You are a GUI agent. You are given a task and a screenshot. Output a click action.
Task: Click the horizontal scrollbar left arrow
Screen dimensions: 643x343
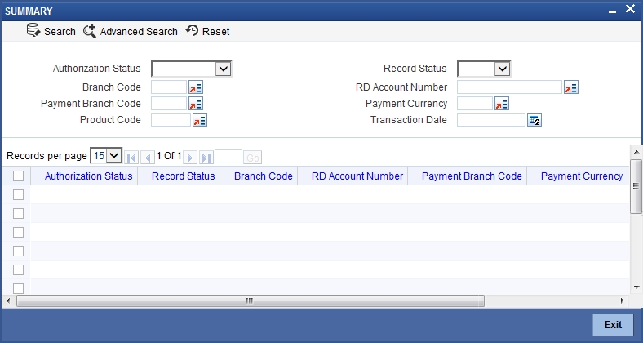pos(8,301)
